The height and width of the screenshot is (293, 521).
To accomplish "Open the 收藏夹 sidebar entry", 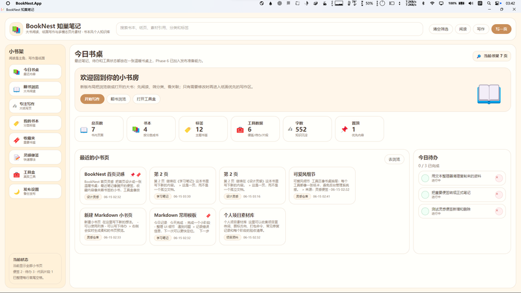I will click(35, 140).
